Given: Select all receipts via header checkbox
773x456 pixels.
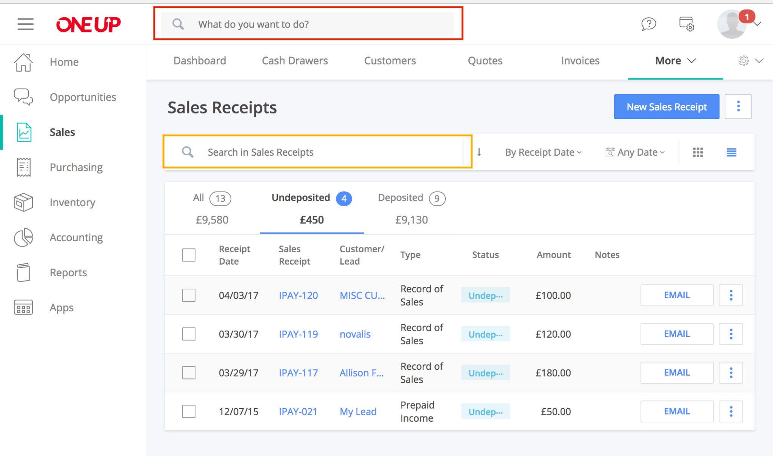Looking at the screenshot, I should [189, 255].
